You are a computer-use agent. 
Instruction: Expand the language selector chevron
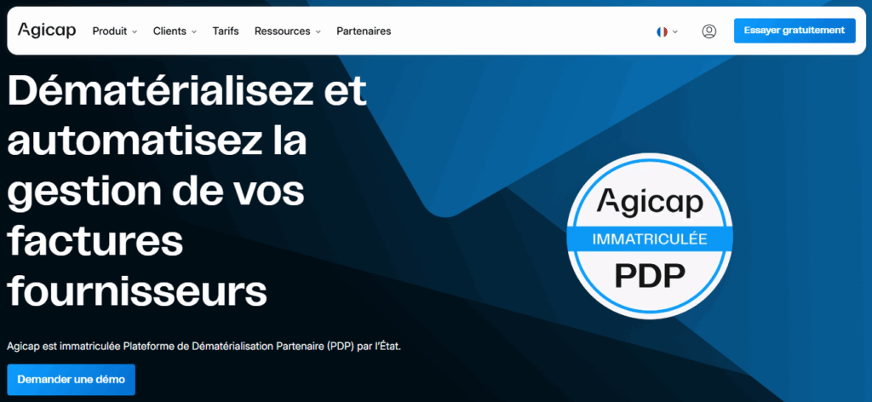675,32
